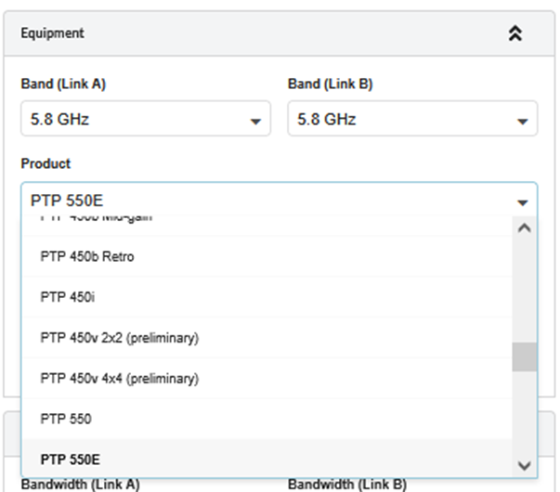Collapse the Equipment panel chevron
Screen dimensions: 560x492
pyautogui.click(x=515, y=33)
